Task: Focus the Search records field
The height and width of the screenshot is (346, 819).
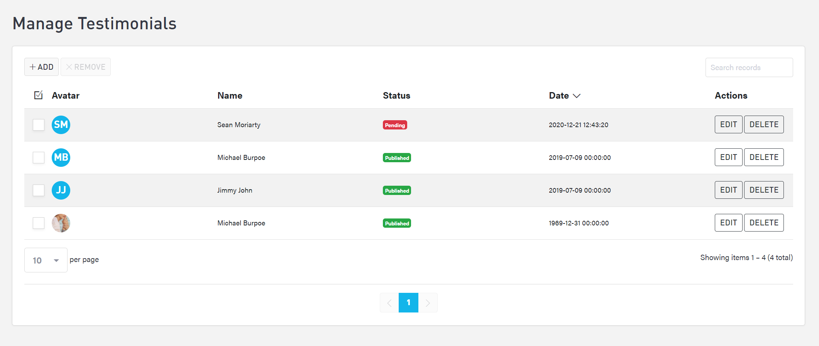Action: [749, 67]
